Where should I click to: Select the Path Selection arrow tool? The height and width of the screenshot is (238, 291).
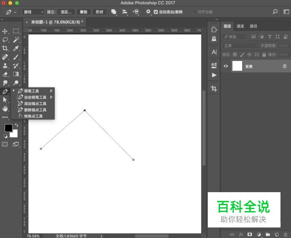tap(5, 100)
